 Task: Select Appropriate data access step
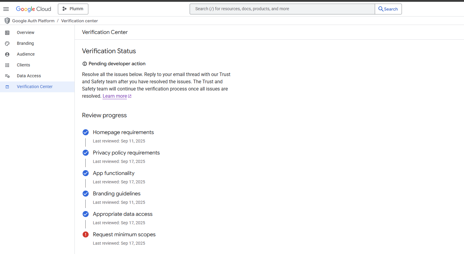(x=123, y=214)
